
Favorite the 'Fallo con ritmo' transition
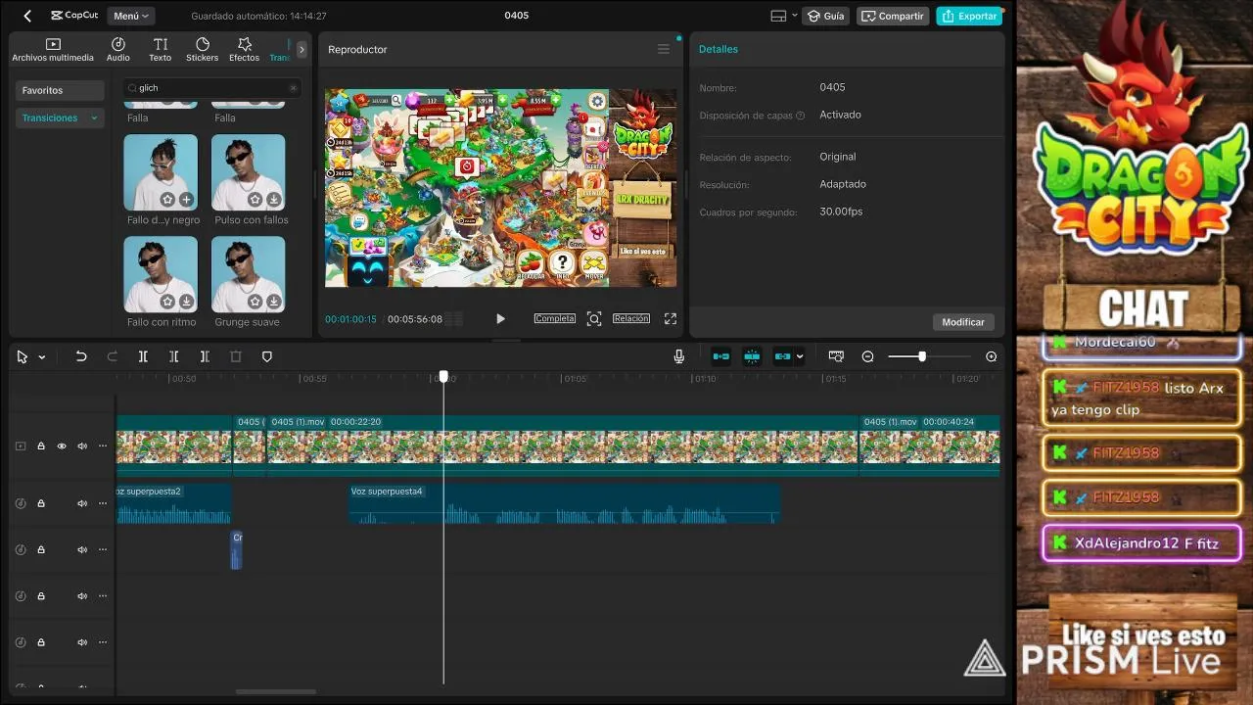(167, 302)
